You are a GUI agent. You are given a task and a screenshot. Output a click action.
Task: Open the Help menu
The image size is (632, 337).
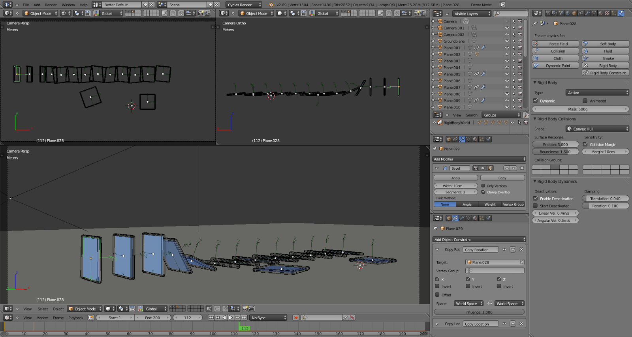point(83,5)
